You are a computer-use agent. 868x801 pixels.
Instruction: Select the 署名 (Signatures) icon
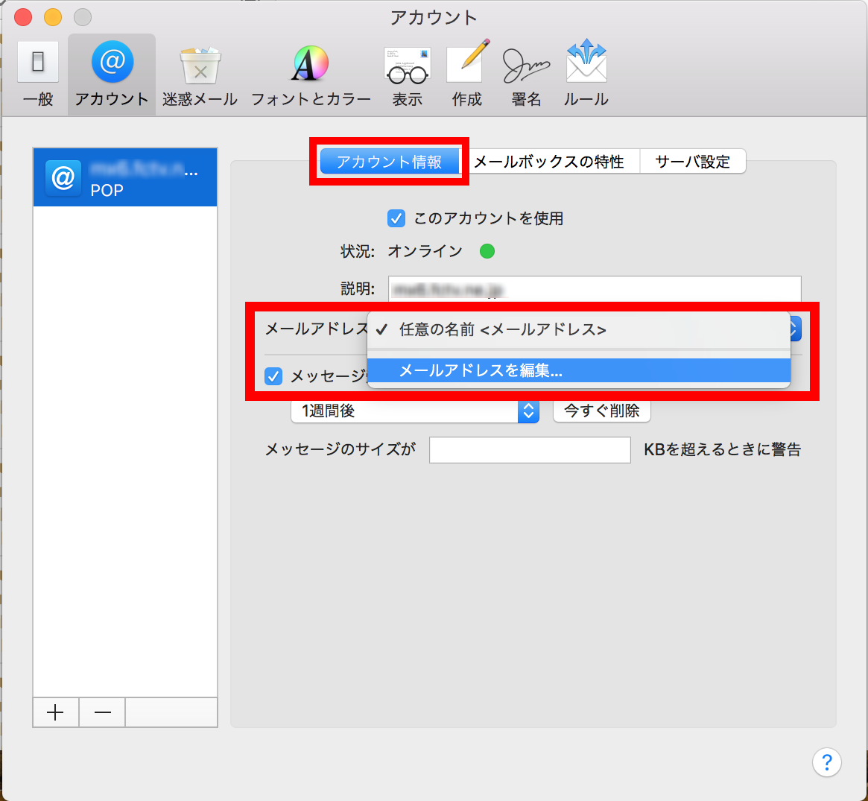(x=526, y=71)
